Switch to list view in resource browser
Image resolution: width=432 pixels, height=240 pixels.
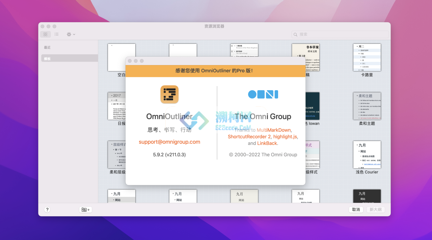56,34
